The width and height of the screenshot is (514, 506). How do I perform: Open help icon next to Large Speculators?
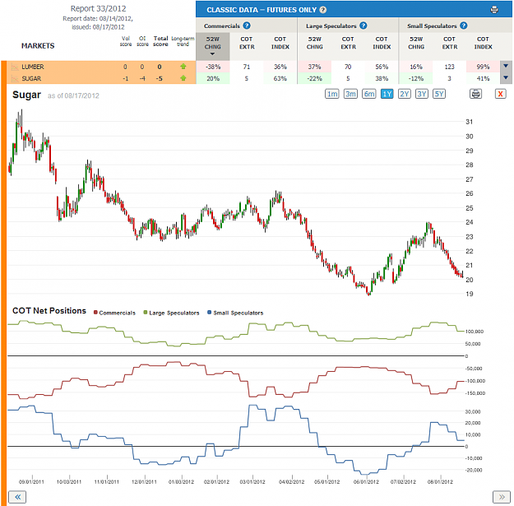[364, 26]
